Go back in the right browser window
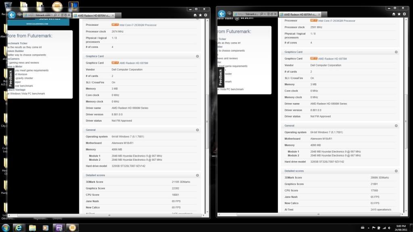The image size is (413, 232). click(222, 14)
